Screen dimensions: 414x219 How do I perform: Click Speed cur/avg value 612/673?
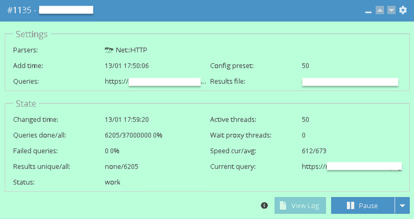coord(314,151)
